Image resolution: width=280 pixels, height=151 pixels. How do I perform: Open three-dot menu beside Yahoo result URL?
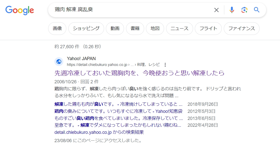tap(165, 65)
